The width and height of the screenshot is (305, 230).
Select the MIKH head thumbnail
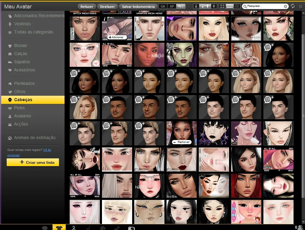point(149,55)
